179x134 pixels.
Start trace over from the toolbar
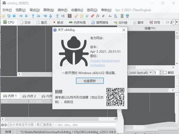(x=51, y=16)
